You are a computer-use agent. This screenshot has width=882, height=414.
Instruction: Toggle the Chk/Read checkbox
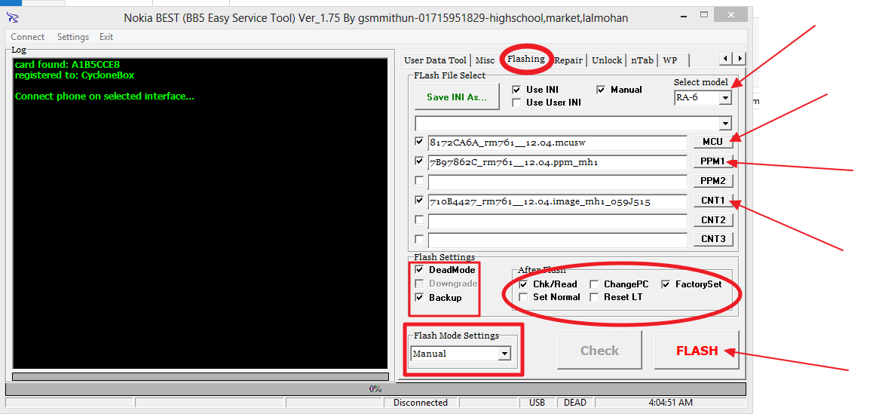coord(524,284)
